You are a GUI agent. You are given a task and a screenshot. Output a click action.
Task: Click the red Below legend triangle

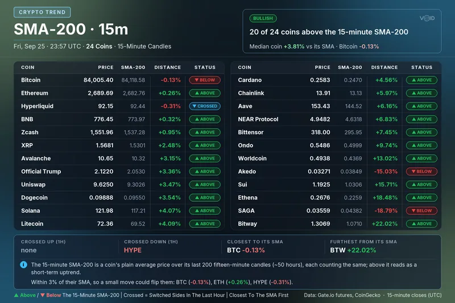pyautogui.click(x=43, y=295)
